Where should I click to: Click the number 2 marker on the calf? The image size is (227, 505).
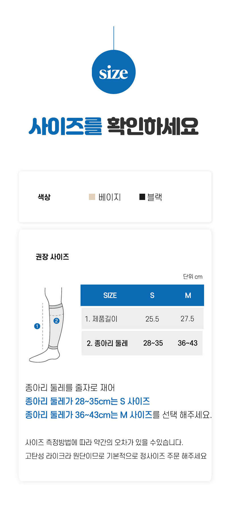click(x=56, y=321)
